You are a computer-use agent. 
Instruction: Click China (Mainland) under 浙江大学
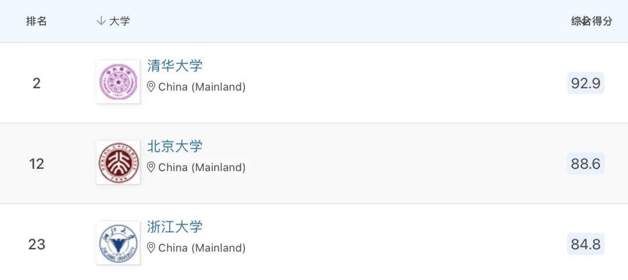202,248
